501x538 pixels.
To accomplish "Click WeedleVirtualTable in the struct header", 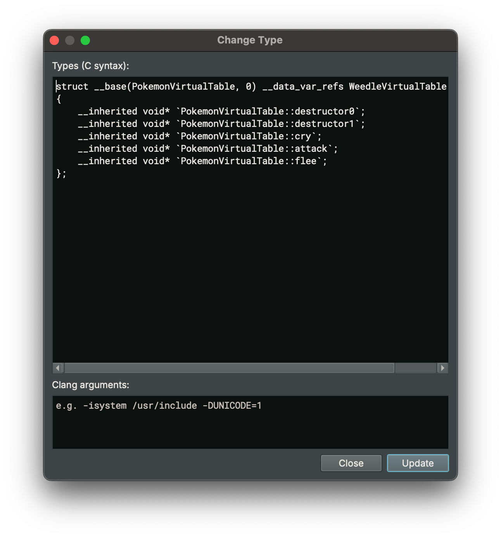I will 398,87.
